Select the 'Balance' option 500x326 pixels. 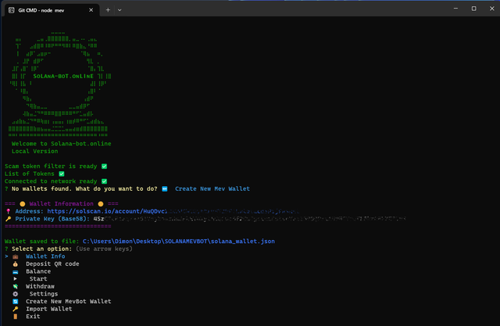coord(38,271)
